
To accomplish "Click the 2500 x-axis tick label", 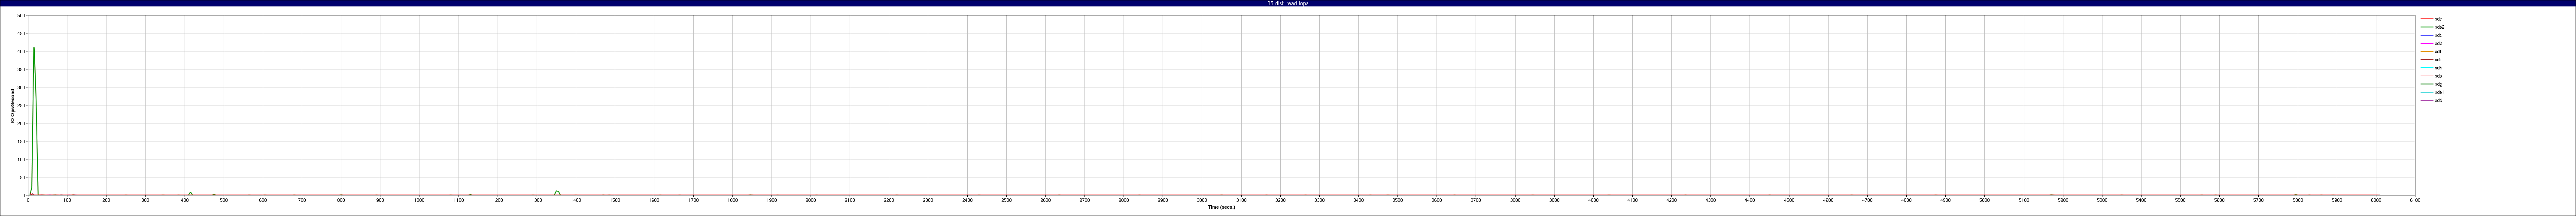I will click(x=1006, y=200).
